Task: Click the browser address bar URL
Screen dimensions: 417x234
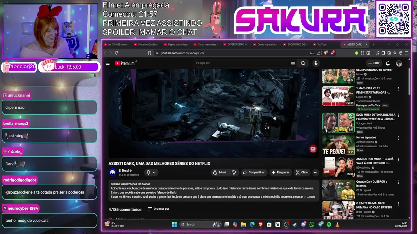Action: 182,53
